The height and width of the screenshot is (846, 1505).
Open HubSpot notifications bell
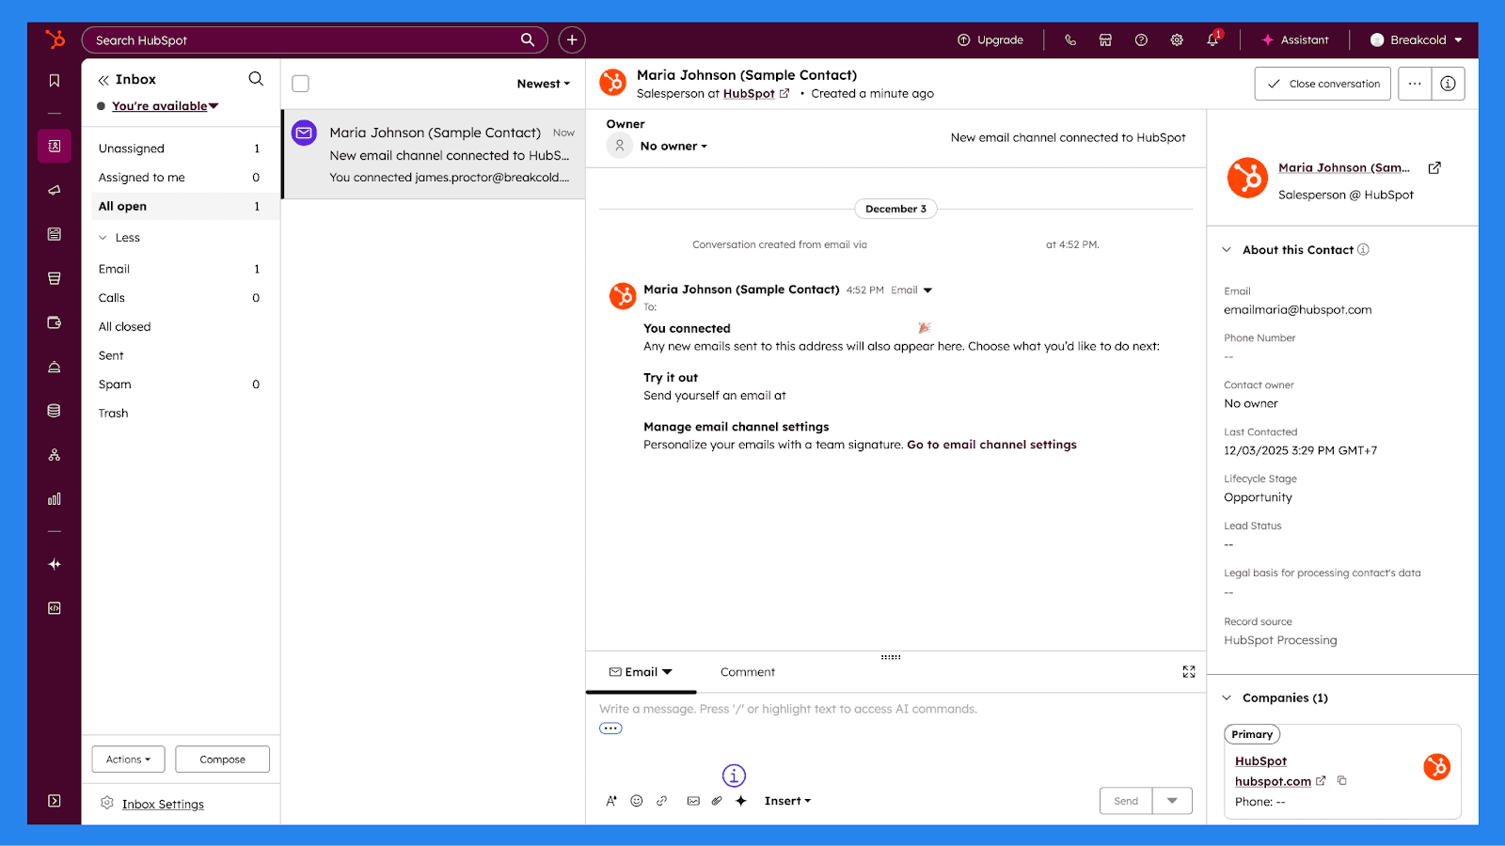1212,39
